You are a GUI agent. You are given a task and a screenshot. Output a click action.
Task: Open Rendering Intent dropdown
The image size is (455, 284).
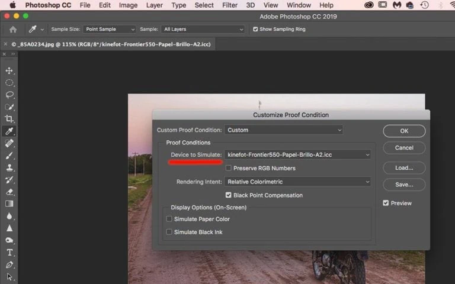(297, 182)
